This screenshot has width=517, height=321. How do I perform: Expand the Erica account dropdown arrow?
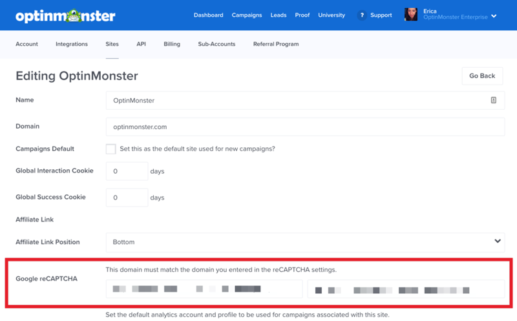point(494,16)
